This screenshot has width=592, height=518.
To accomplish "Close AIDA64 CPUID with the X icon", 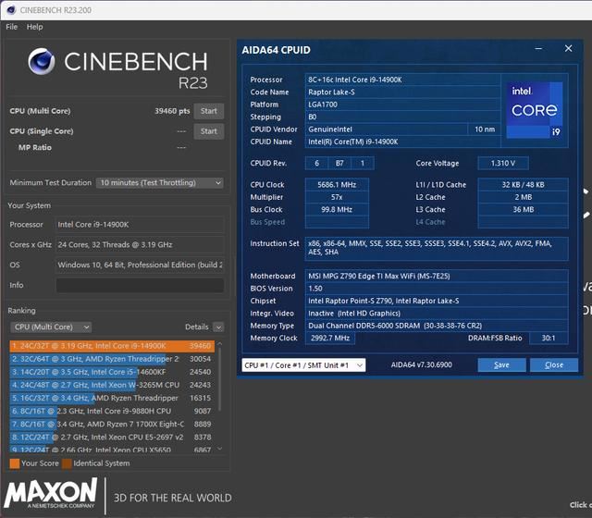I will click(x=568, y=48).
